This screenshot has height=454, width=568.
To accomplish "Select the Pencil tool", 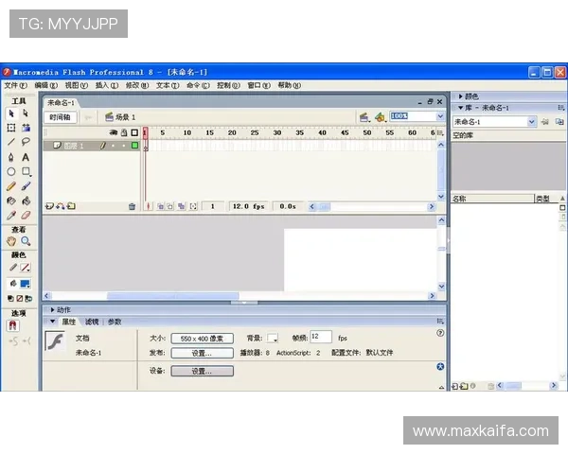I will [x=11, y=186].
